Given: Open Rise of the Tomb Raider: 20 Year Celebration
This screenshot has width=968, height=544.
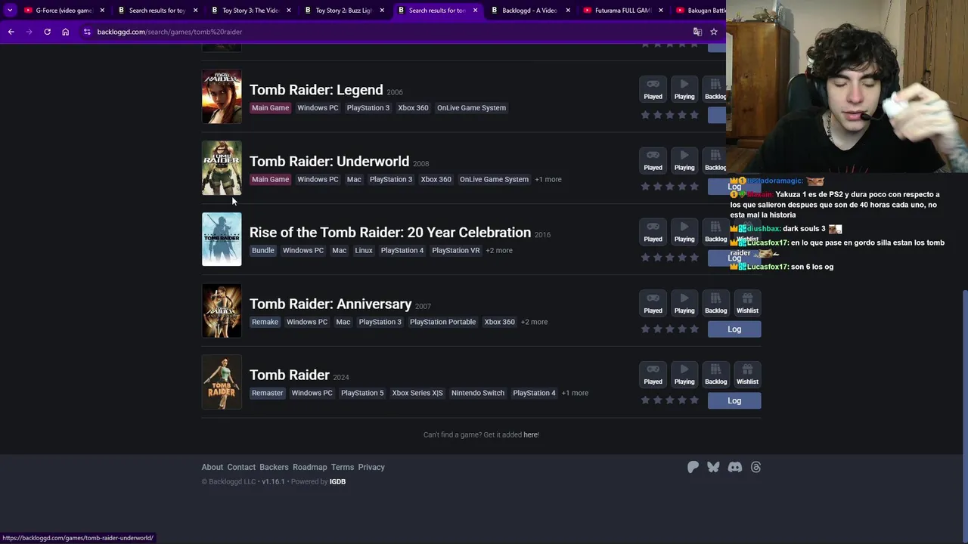Looking at the screenshot, I should (390, 232).
